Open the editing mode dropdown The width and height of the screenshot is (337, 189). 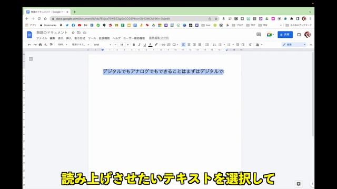pos(294,45)
